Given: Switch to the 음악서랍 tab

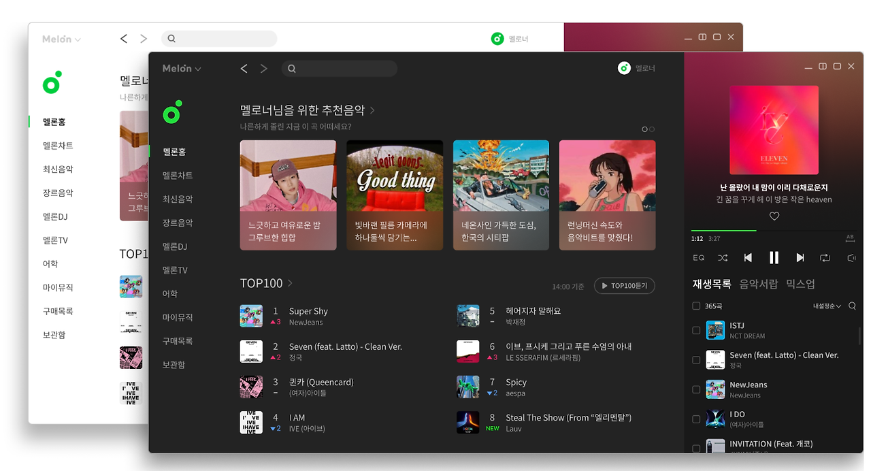Looking at the screenshot, I should (759, 284).
